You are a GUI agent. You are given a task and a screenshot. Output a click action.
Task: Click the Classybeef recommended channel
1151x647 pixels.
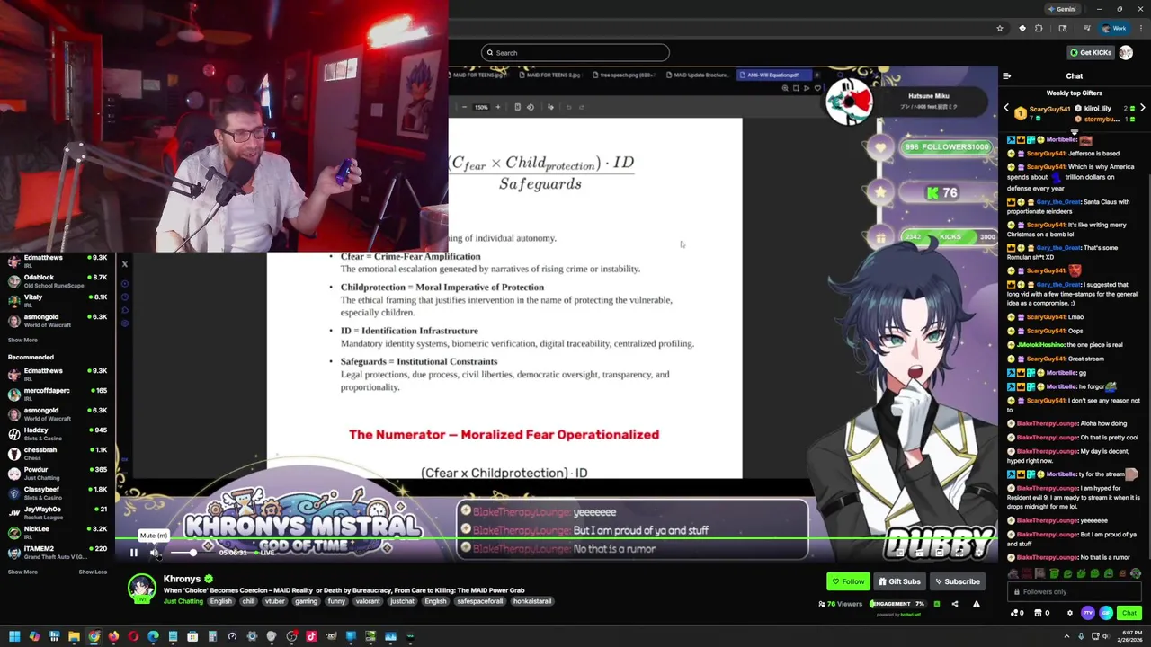58,492
